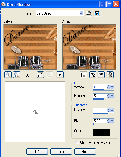Toggle the Auto Proof eye-with-lock button

(x=93, y=75)
